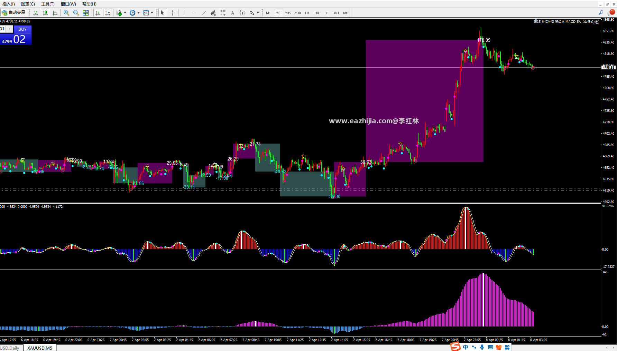This screenshot has width=617, height=351.
Task: Click the BUY one-click trading button
Action: tap(22, 29)
